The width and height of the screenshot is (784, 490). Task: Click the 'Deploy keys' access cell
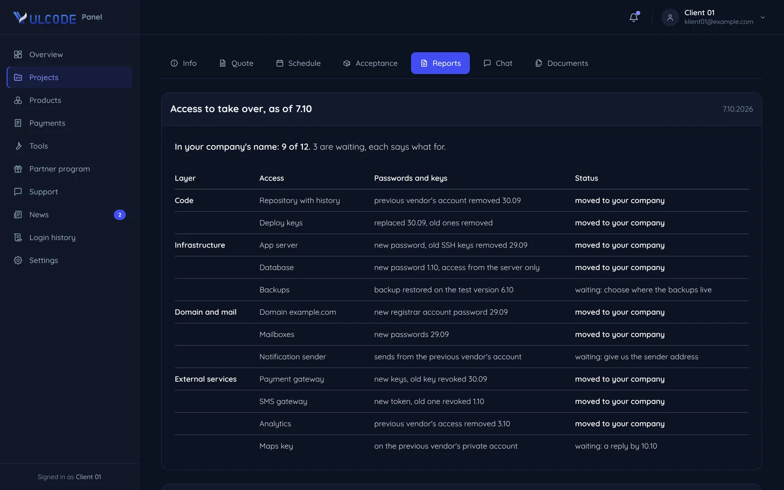281,223
